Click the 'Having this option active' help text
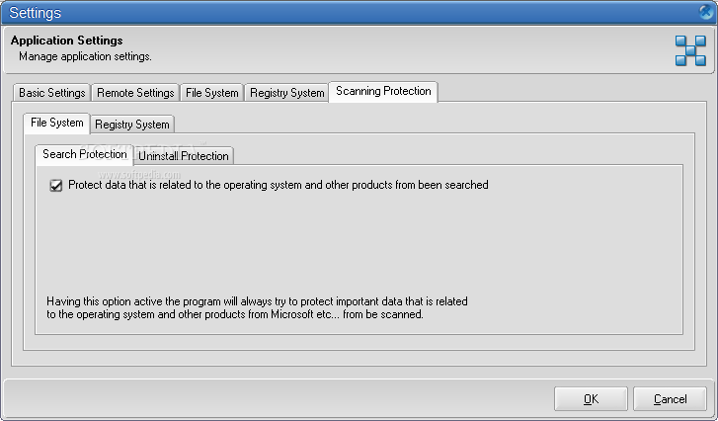The width and height of the screenshot is (718, 421). [257, 308]
